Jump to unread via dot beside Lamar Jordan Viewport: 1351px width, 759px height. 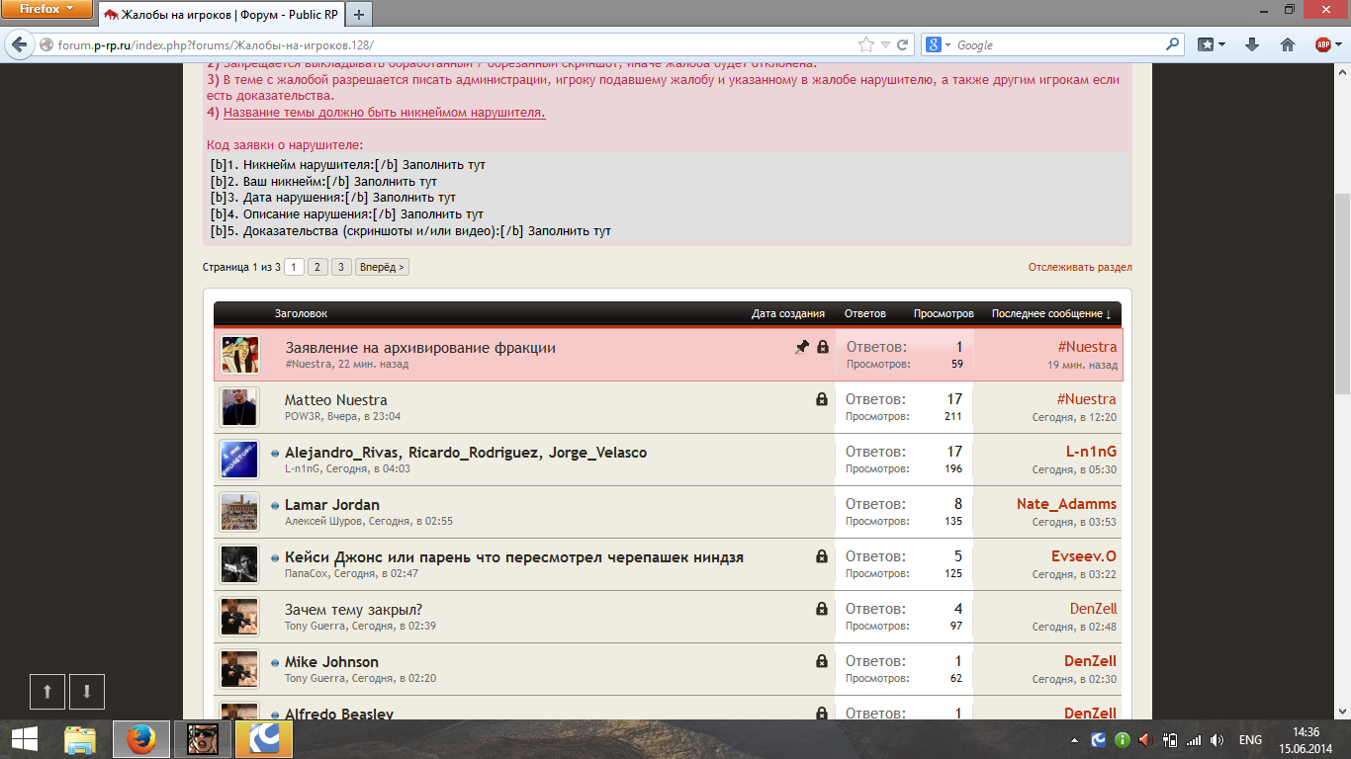(275, 505)
